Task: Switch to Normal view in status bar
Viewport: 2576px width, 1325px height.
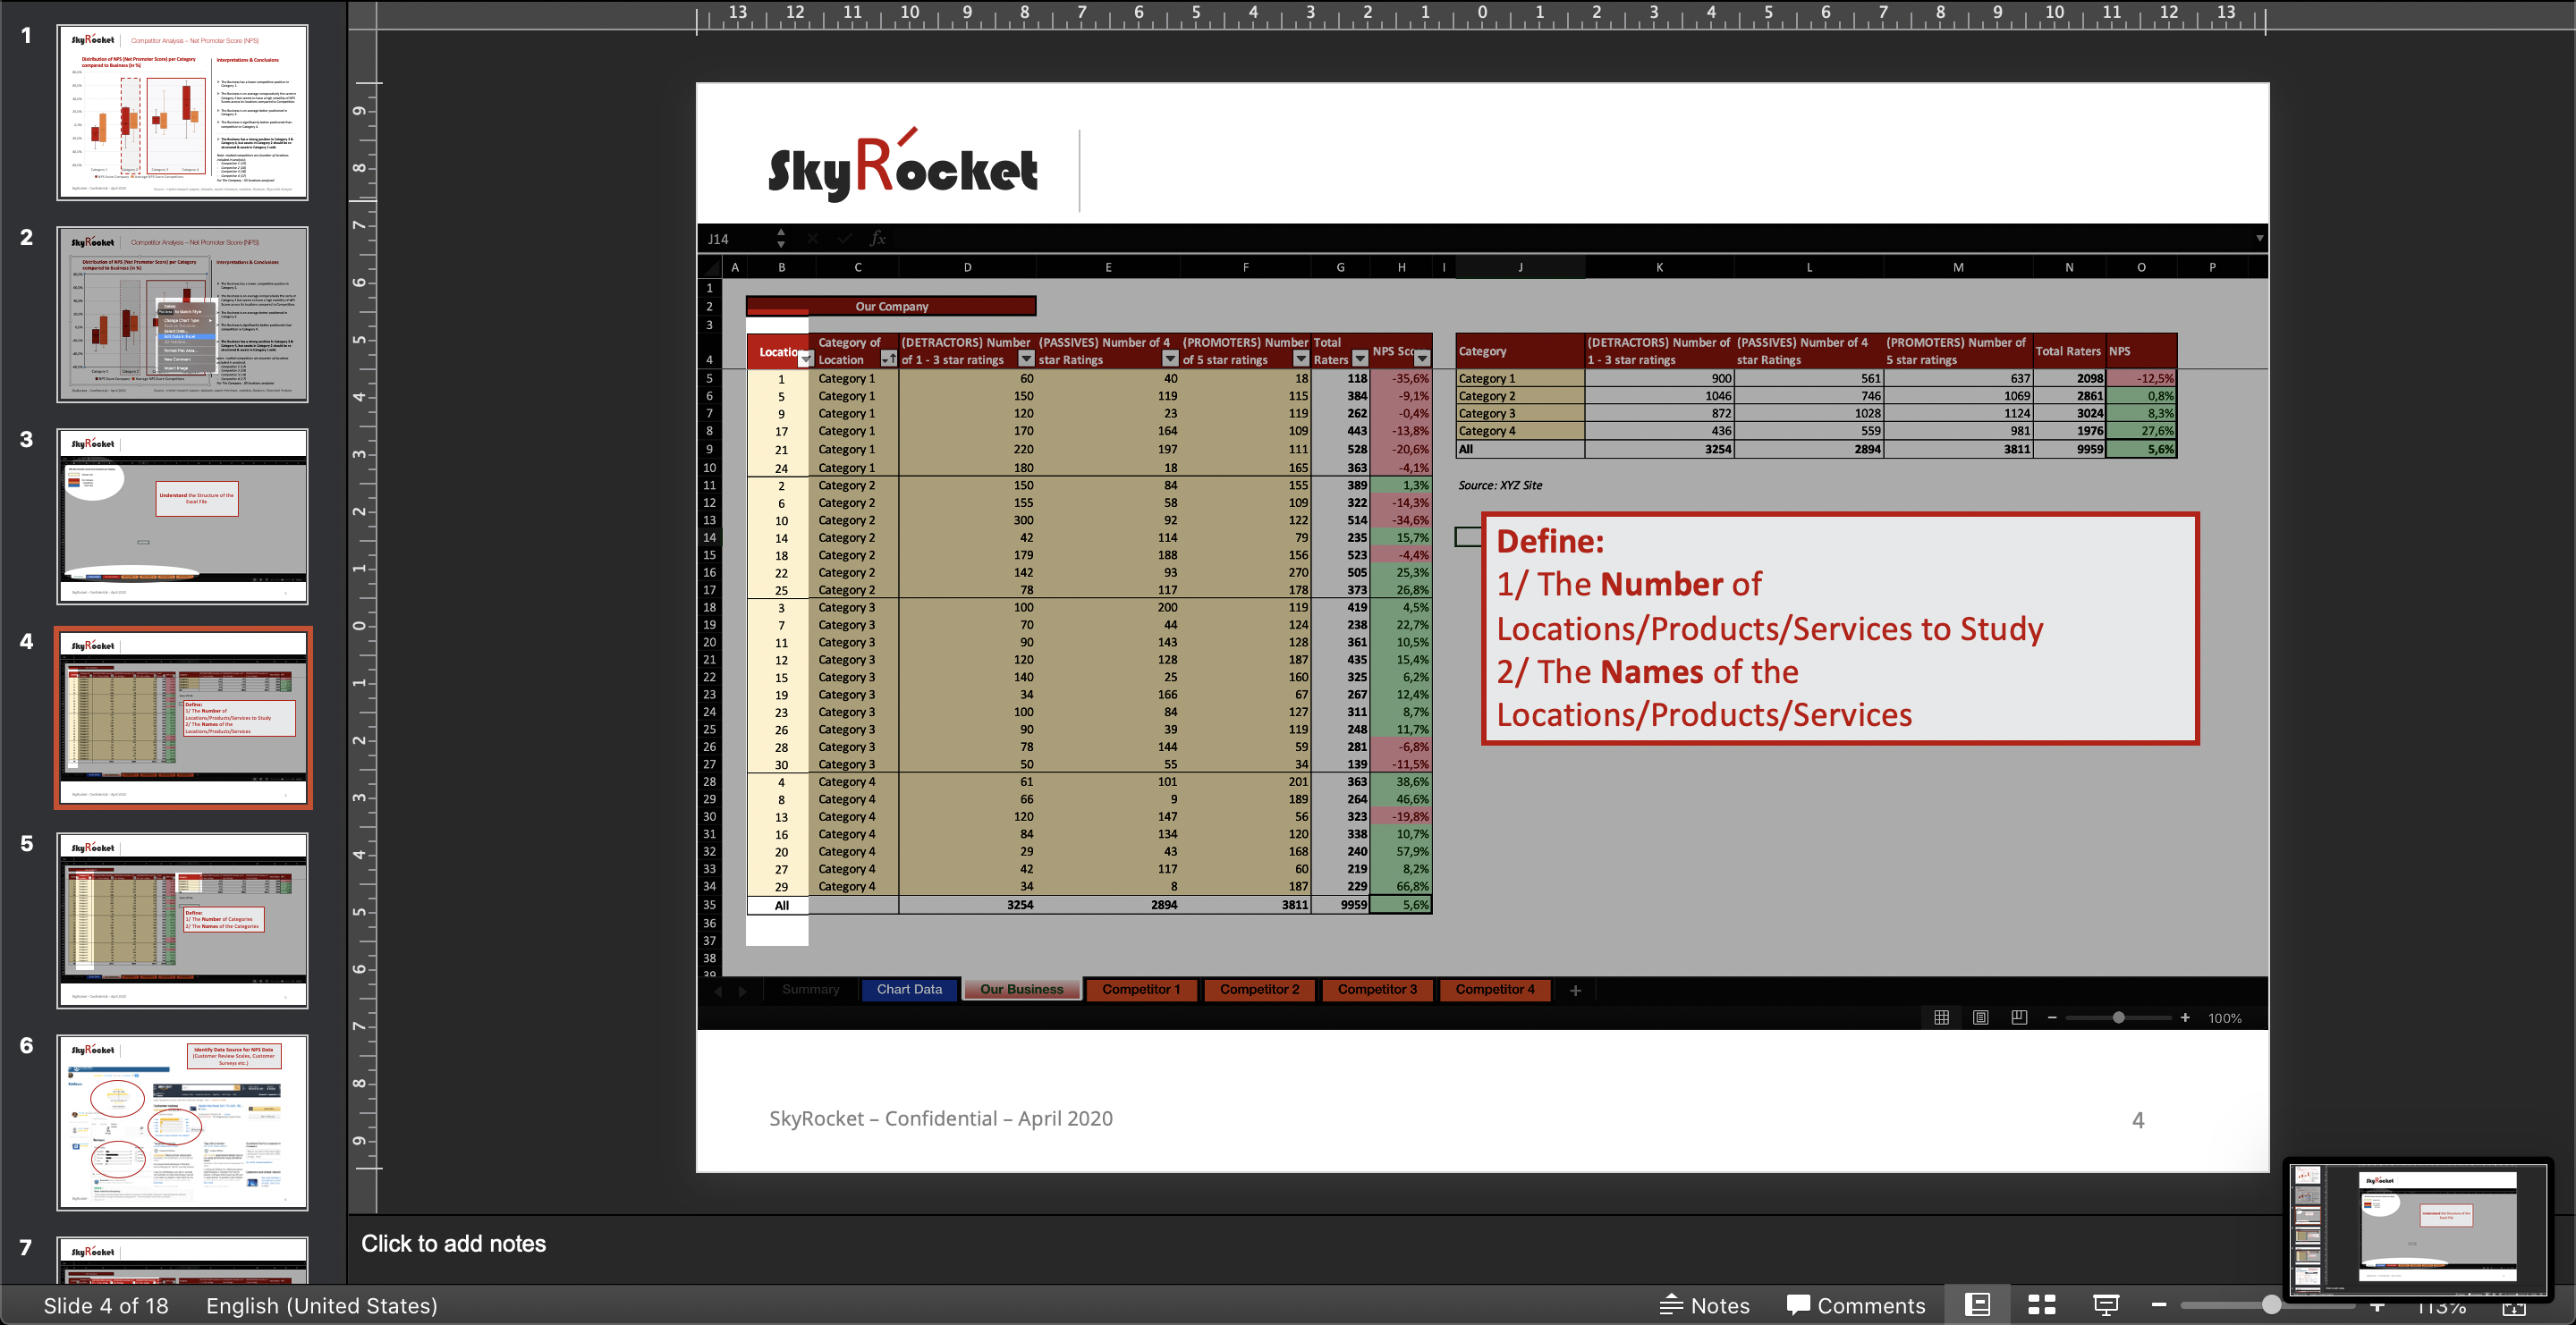Action: pyautogui.click(x=1977, y=1305)
